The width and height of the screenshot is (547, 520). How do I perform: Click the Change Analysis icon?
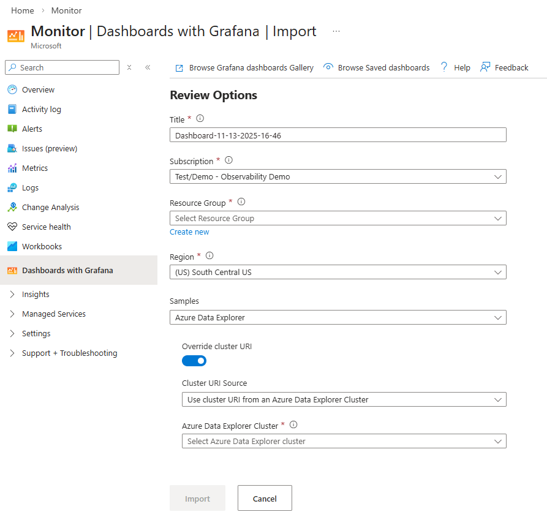[12, 207]
